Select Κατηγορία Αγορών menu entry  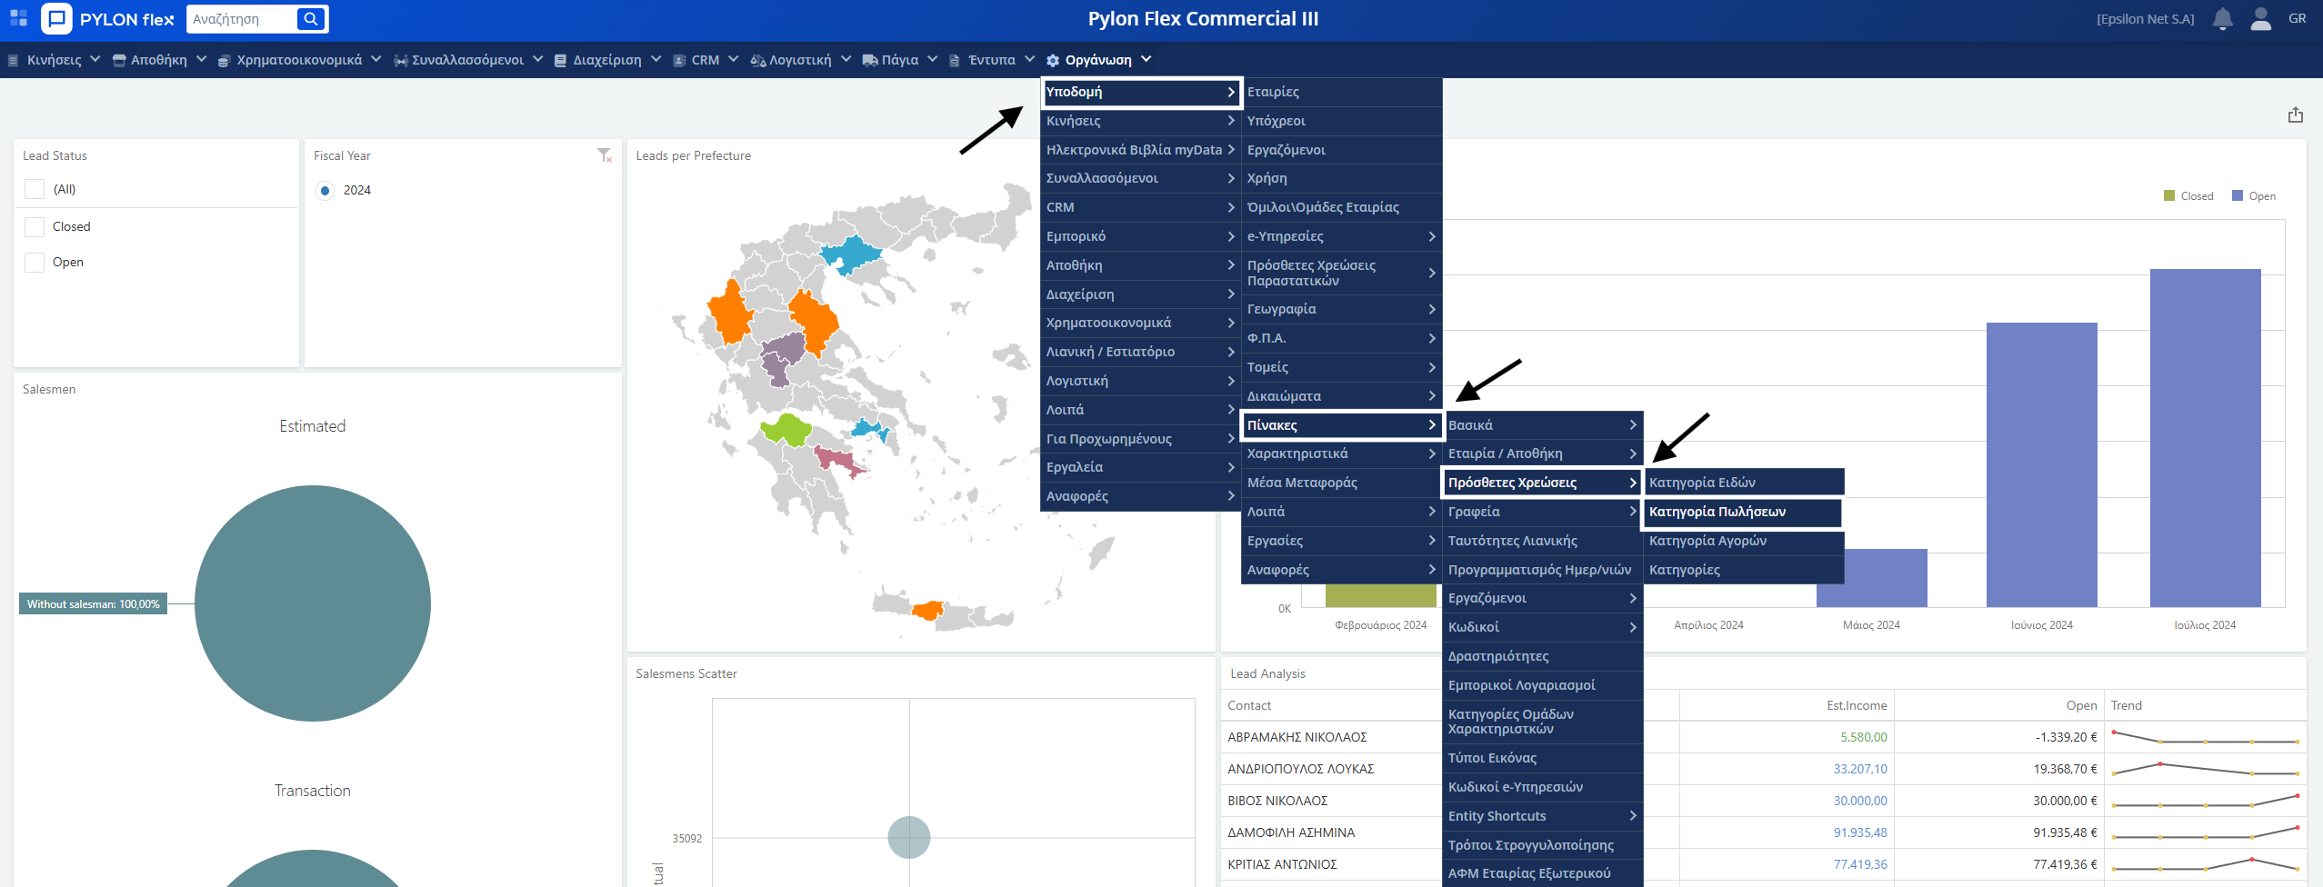(1744, 541)
